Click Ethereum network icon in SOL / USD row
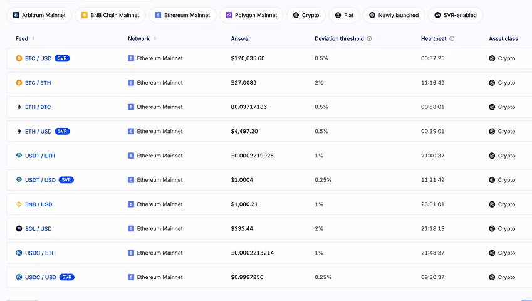This screenshot has width=532, height=301. [x=131, y=229]
